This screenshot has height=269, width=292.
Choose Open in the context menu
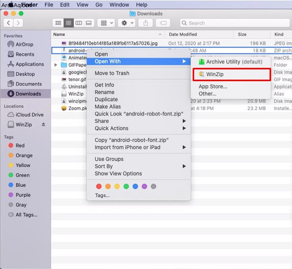[139, 54]
